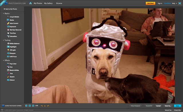Apply the Black & White effect

pyautogui.click(x=13, y=70)
